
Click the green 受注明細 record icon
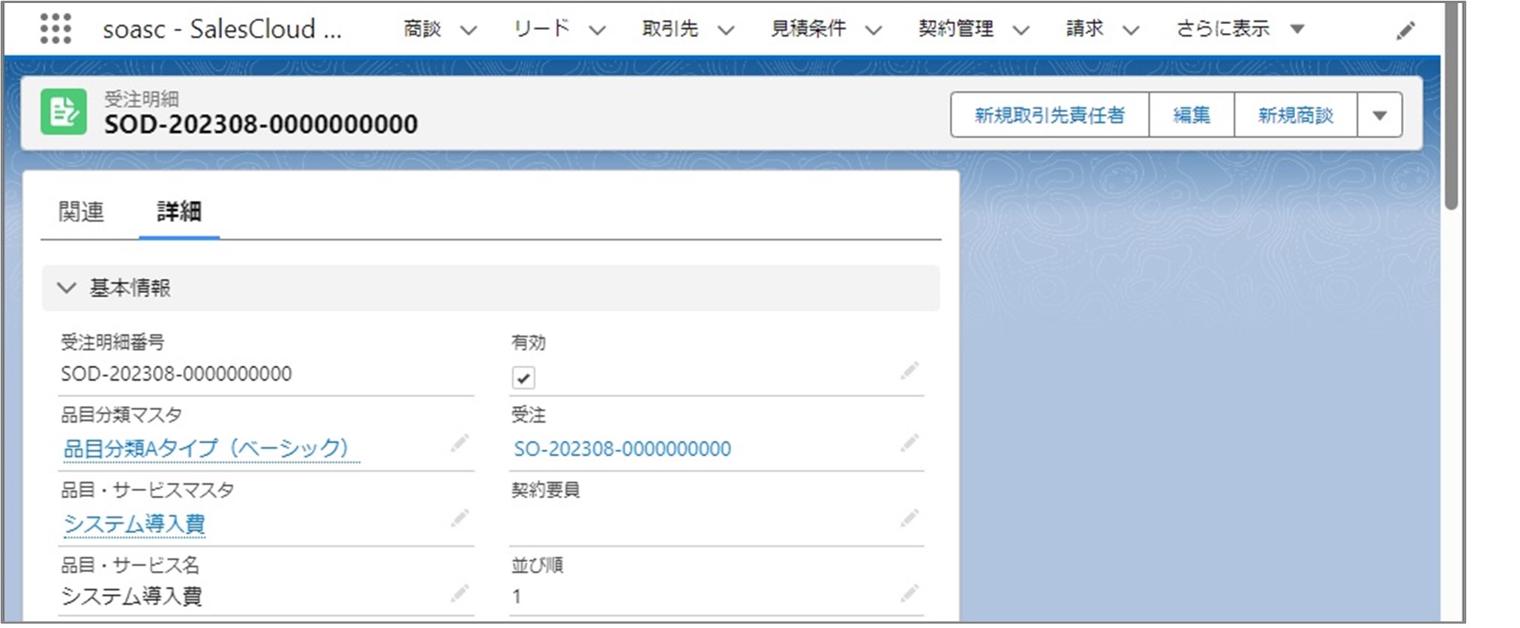[64, 112]
